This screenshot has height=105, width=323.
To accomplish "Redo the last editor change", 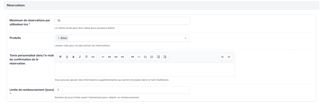I will 229,57.
